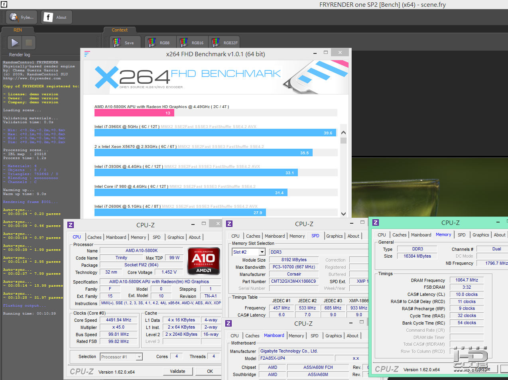508x380 pixels.
Task: Select Mainboard tab in Memory CPU-Z window
Action: point(421,235)
